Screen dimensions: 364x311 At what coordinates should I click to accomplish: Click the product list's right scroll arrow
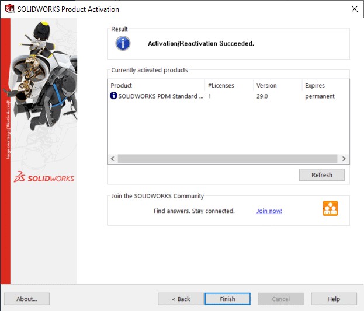[x=344, y=159]
